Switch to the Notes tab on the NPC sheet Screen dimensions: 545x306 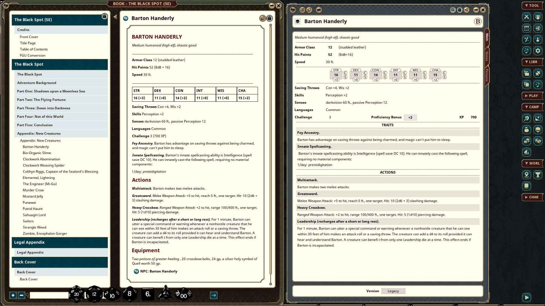tap(487, 57)
